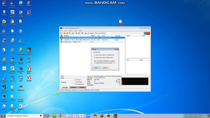210x118 pixels.
Task: Click the magnifier icon in SA-MP toolbar
Action: pos(88,33)
